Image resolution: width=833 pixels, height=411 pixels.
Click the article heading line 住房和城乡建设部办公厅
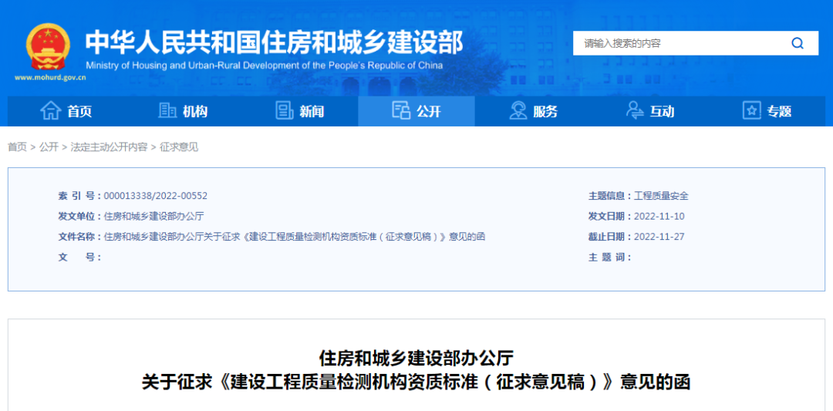416,359
